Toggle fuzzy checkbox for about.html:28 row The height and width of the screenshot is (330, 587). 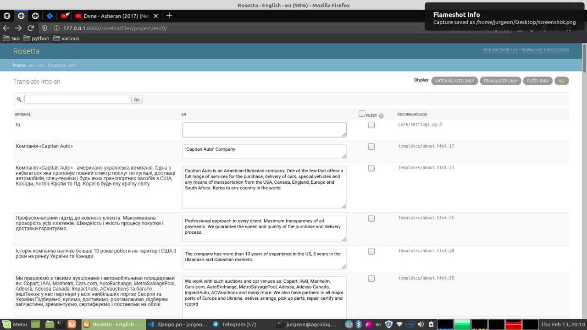tap(371, 251)
